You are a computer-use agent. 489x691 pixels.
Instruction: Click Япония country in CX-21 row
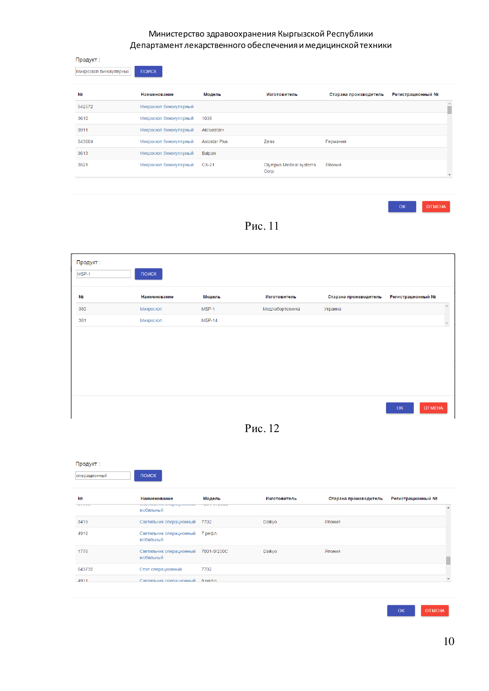pyautogui.click(x=333, y=165)
